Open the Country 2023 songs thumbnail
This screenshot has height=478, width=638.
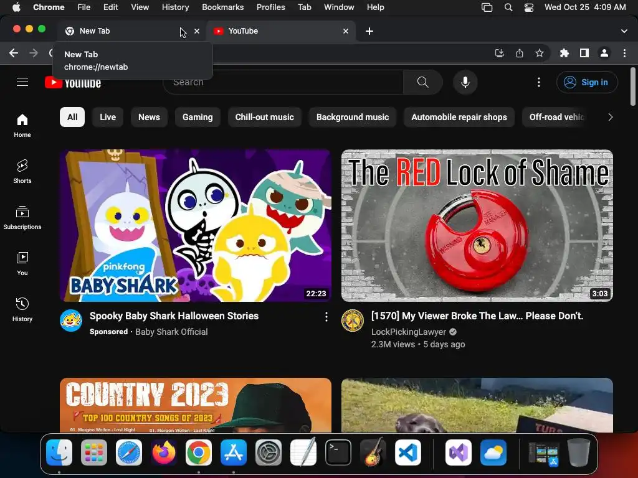(x=195, y=405)
